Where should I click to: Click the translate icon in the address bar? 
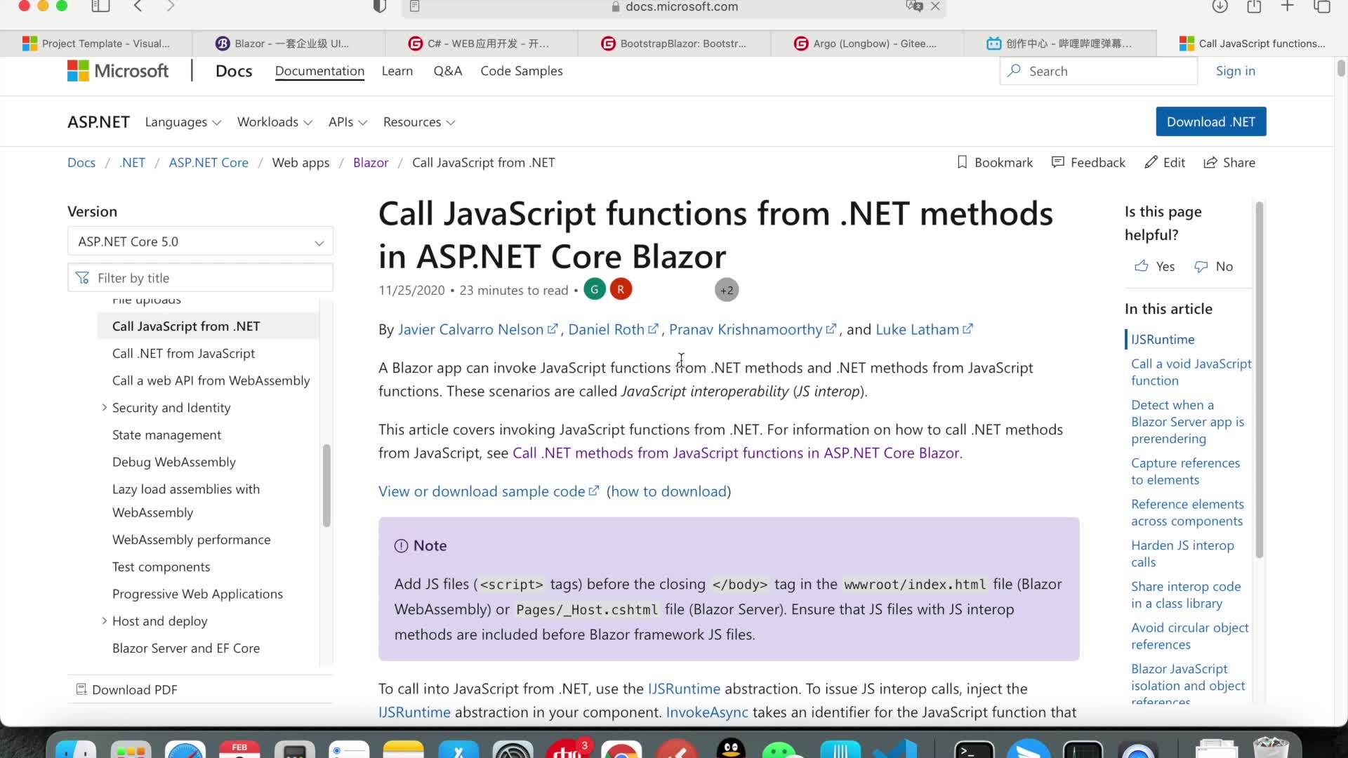coord(913,6)
